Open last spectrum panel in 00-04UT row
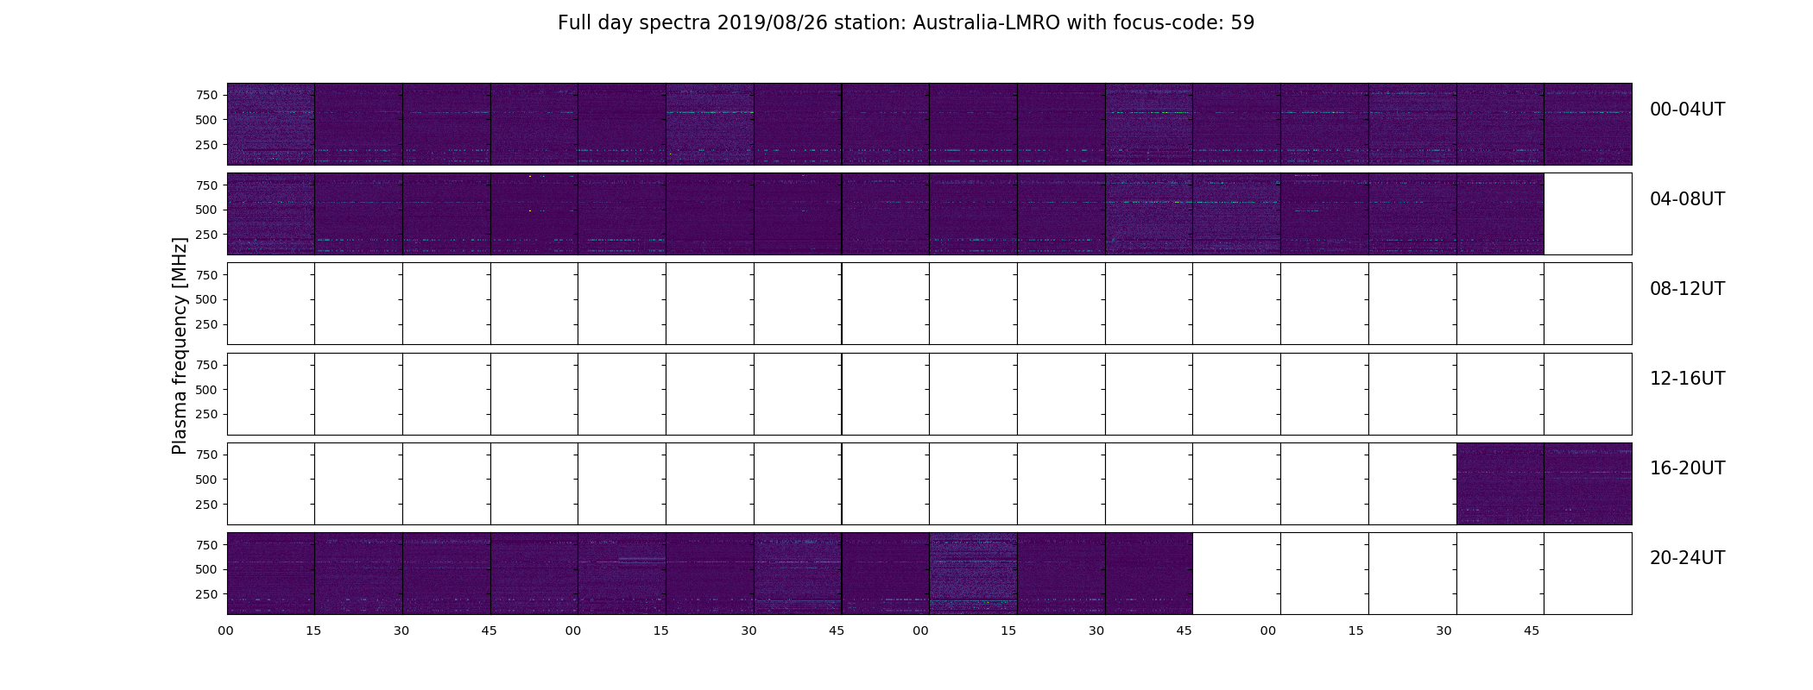This screenshot has height=690, width=1813. [1588, 124]
